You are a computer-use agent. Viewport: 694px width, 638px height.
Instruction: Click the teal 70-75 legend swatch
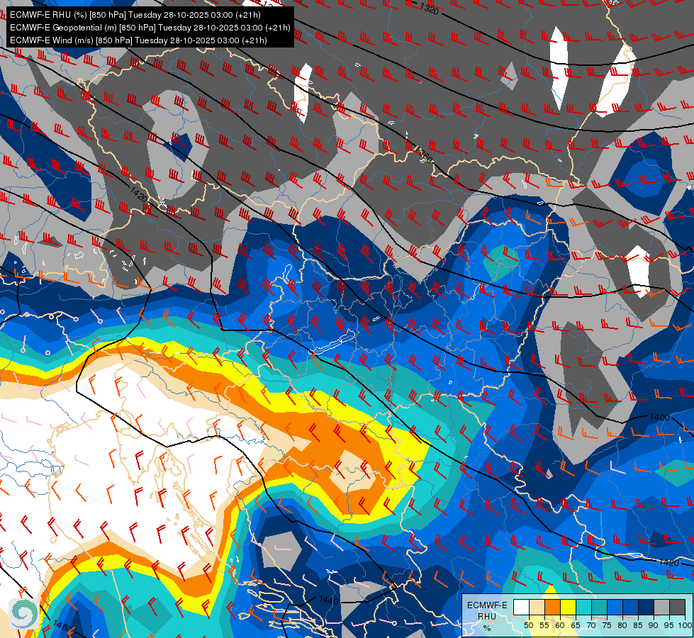tap(599, 607)
